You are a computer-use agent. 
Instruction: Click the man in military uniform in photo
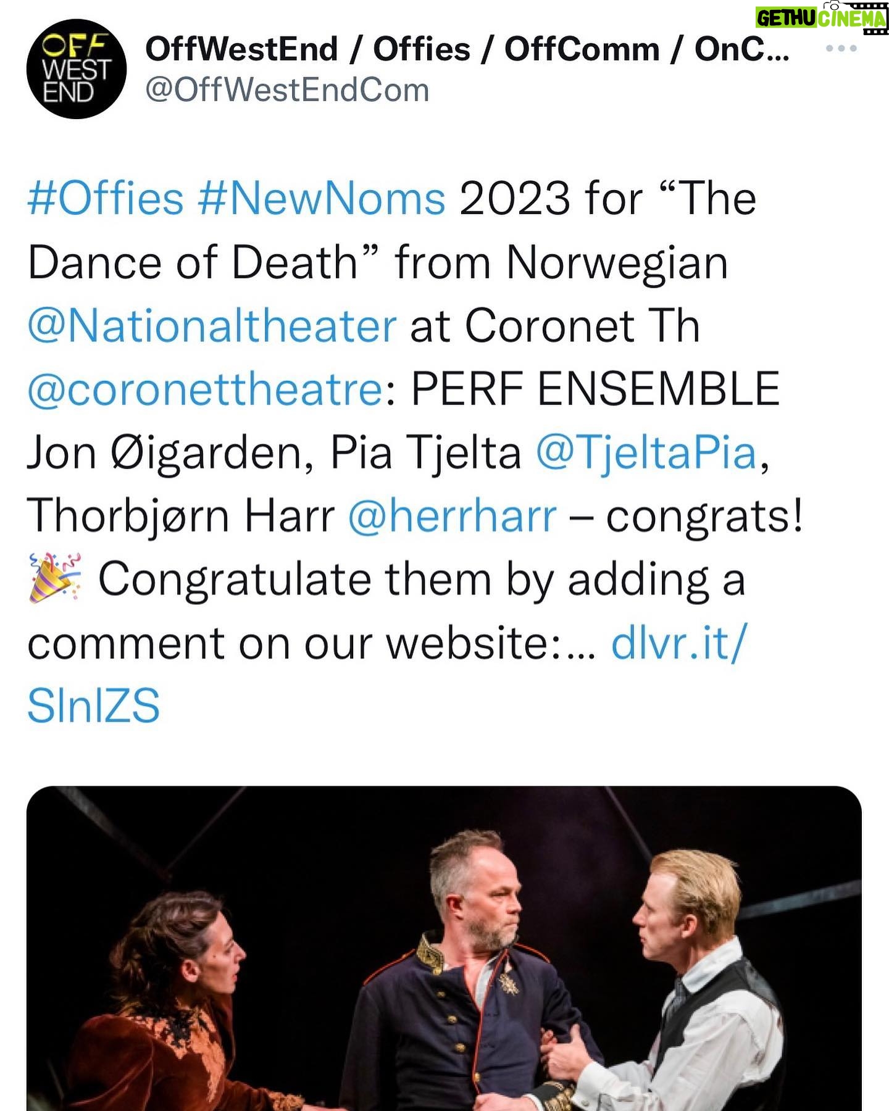tap(475, 975)
